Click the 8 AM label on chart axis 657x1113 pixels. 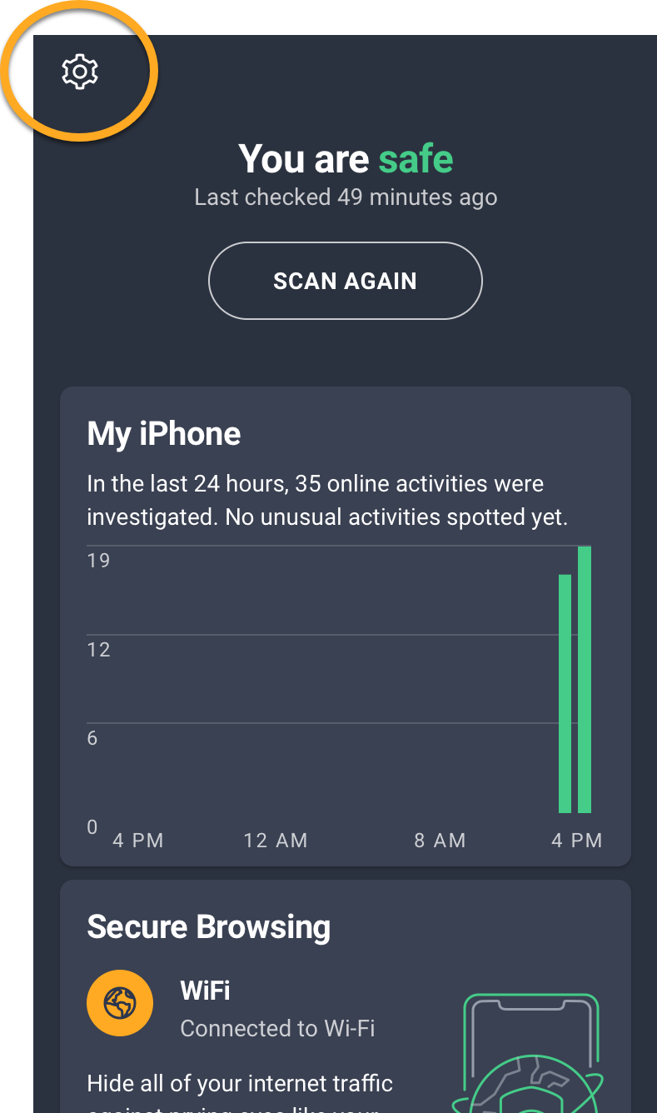coord(440,841)
